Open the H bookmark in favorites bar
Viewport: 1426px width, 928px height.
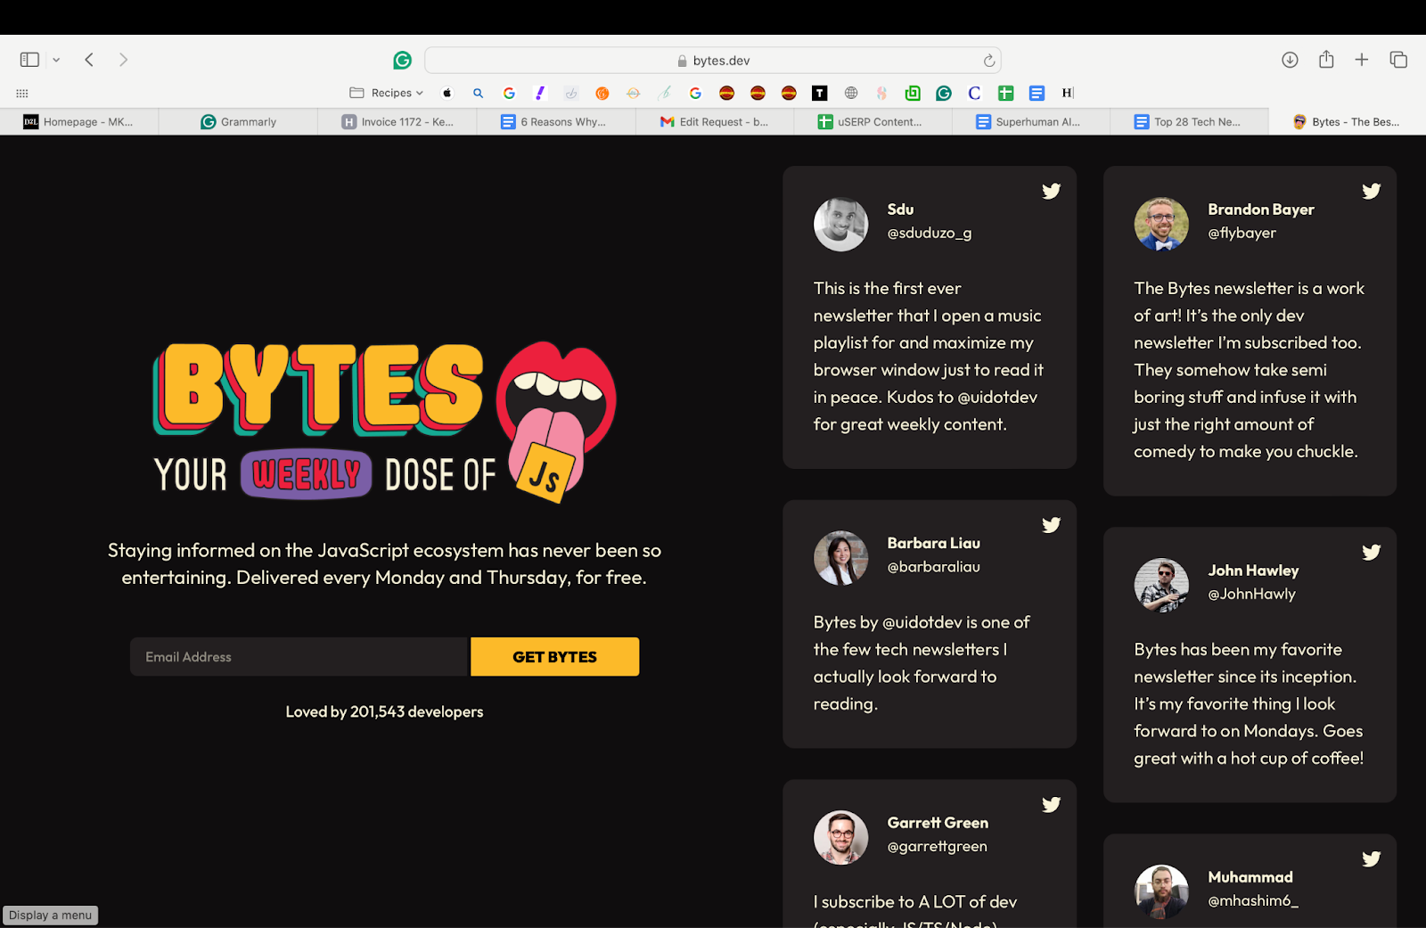(x=1067, y=93)
